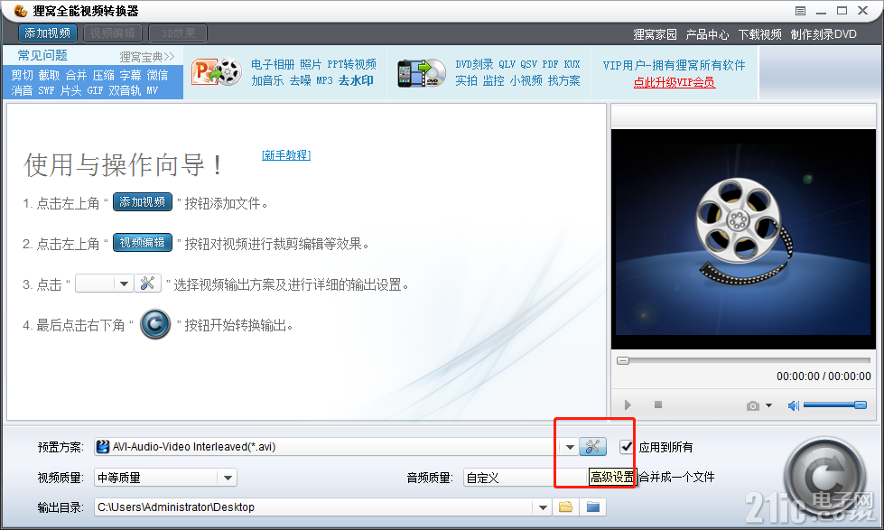Open the 音频质量 dropdown
The image size is (884, 530).
(x=526, y=478)
